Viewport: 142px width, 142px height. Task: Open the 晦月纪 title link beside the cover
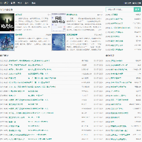[19, 15]
